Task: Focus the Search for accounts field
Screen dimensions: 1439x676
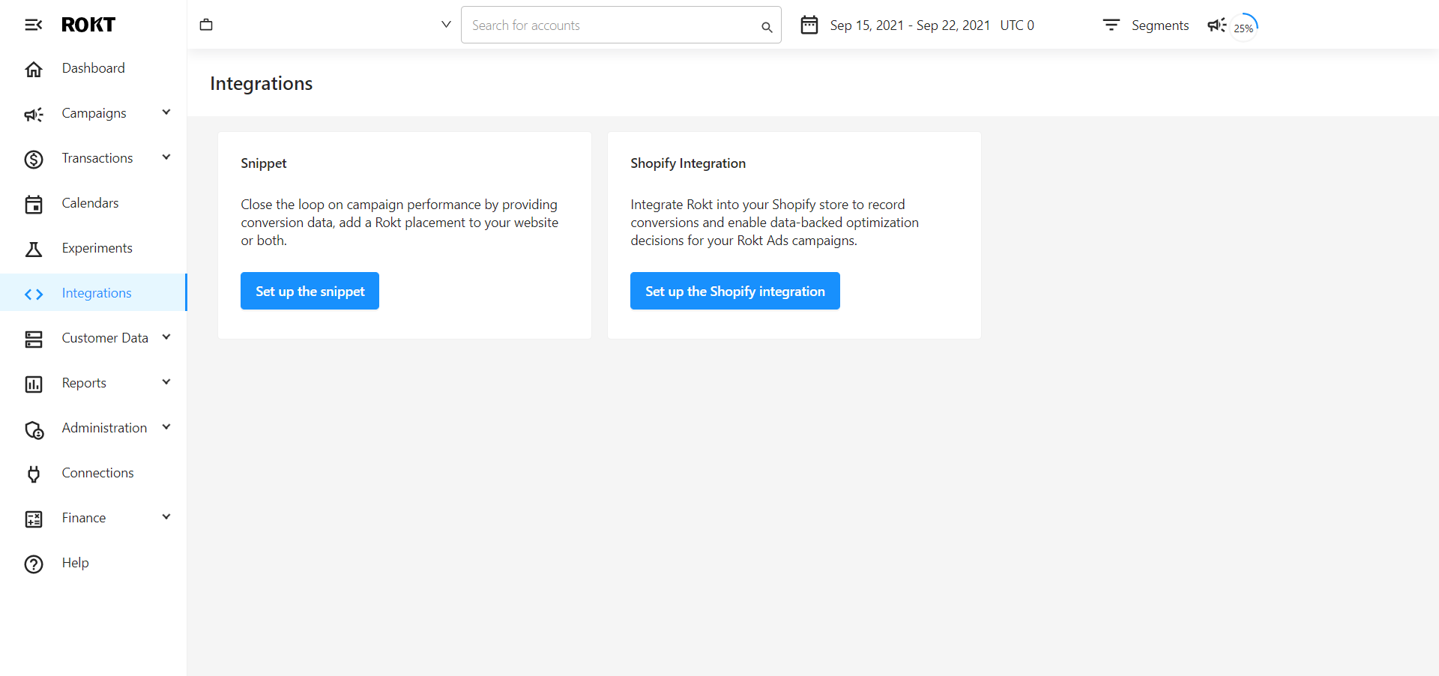Action: [621, 25]
